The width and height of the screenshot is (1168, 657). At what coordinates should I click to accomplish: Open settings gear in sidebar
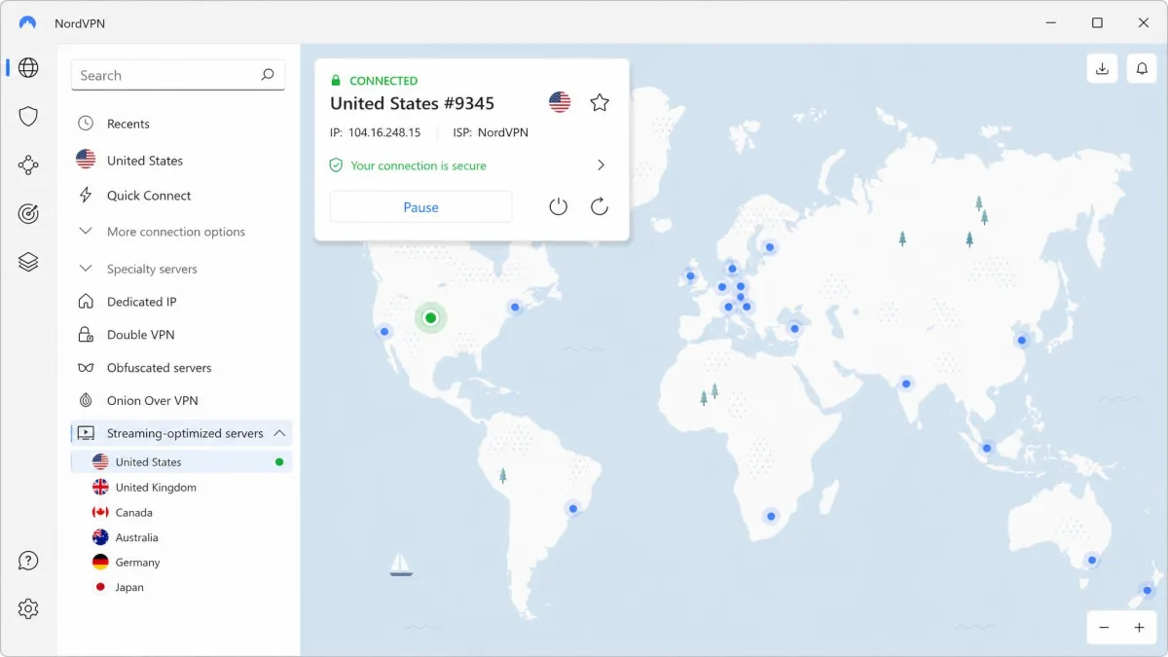(28, 609)
